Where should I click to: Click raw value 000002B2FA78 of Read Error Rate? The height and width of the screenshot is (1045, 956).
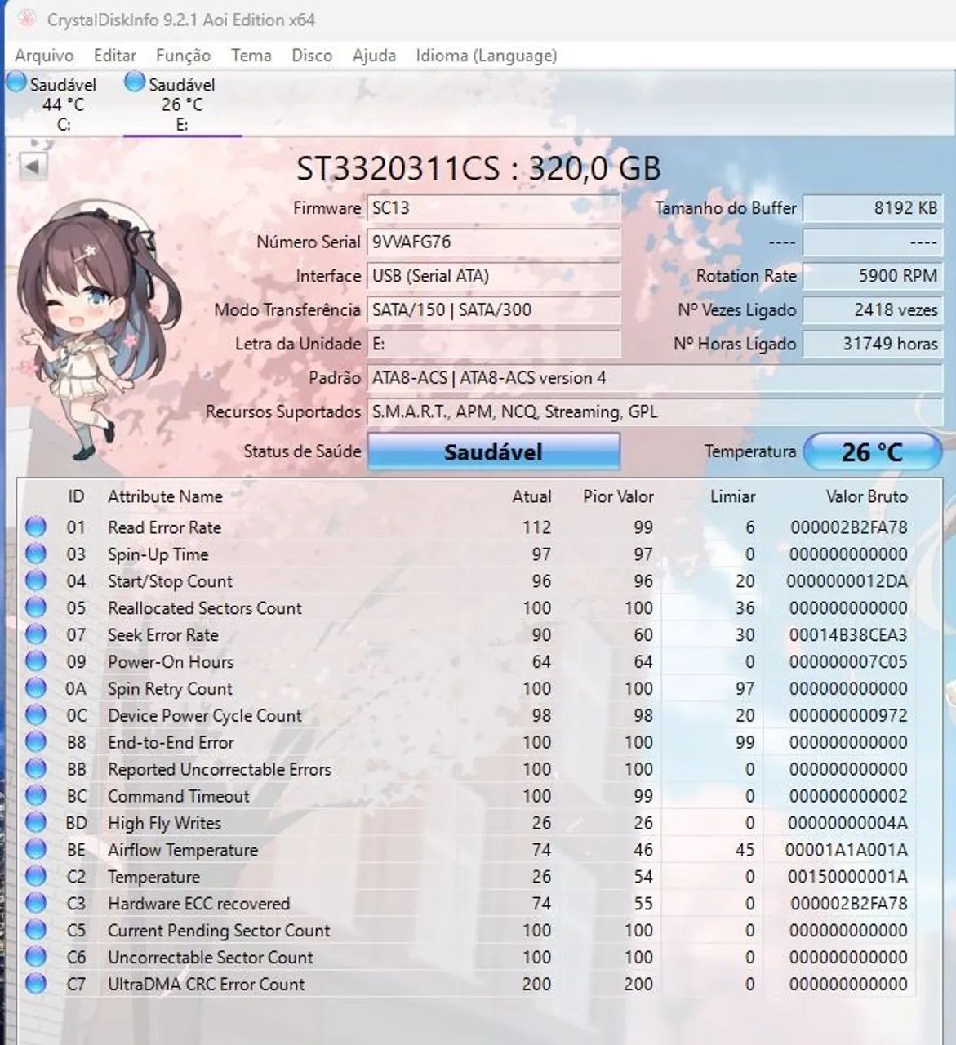point(848,527)
